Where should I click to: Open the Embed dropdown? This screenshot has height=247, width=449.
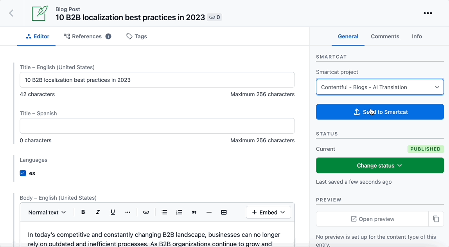pyautogui.click(x=268, y=212)
